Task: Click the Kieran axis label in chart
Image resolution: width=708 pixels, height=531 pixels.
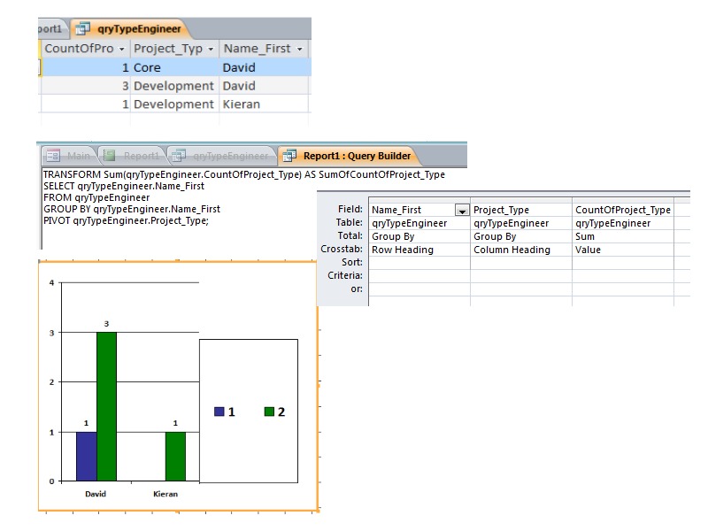Action: pyautogui.click(x=165, y=494)
